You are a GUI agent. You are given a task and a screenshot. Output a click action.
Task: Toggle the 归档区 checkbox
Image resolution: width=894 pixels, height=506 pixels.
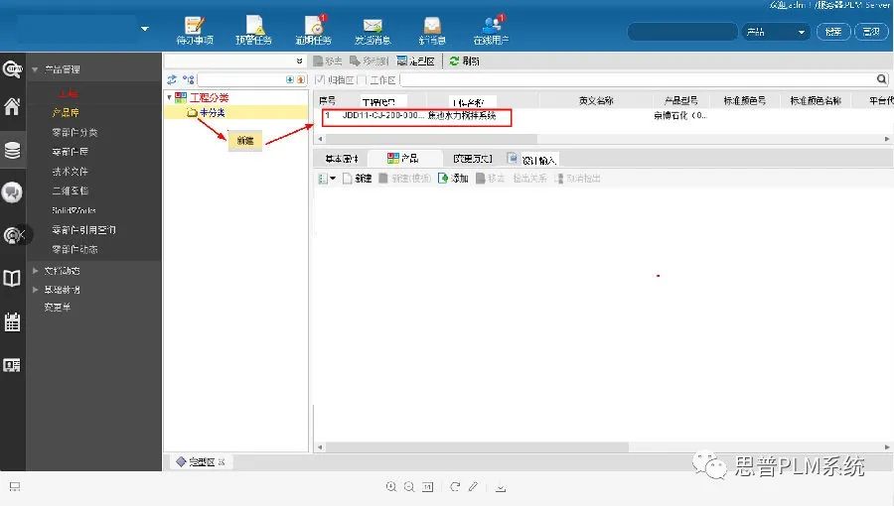[x=320, y=79]
